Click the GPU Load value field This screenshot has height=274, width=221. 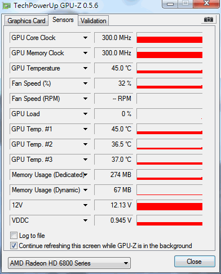pyautogui.click(x=114, y=114)
